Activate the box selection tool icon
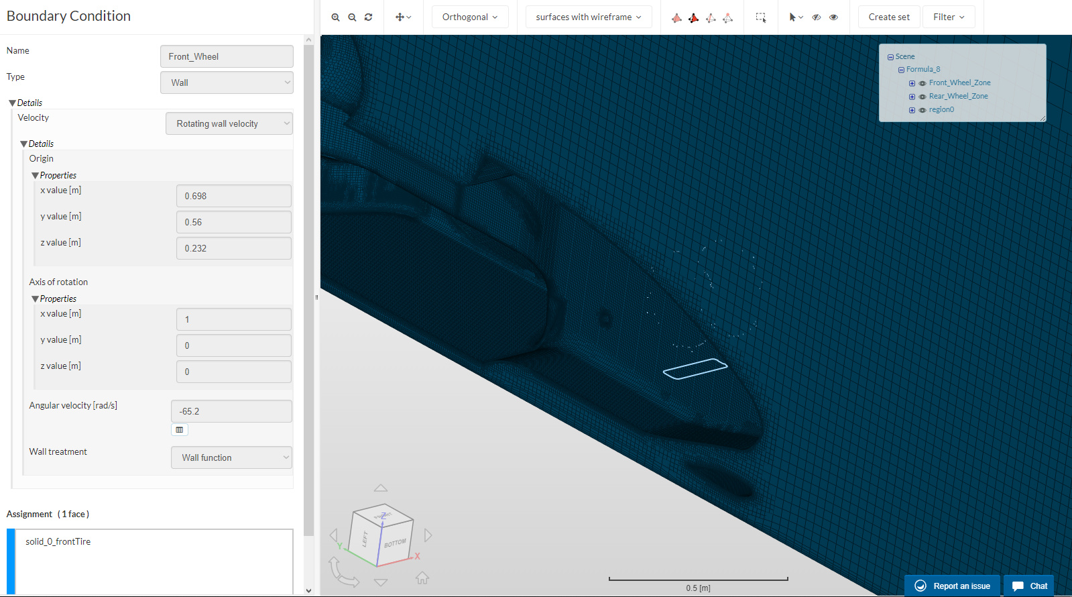This screenshot has height=597, width=1072. (761, 17)
